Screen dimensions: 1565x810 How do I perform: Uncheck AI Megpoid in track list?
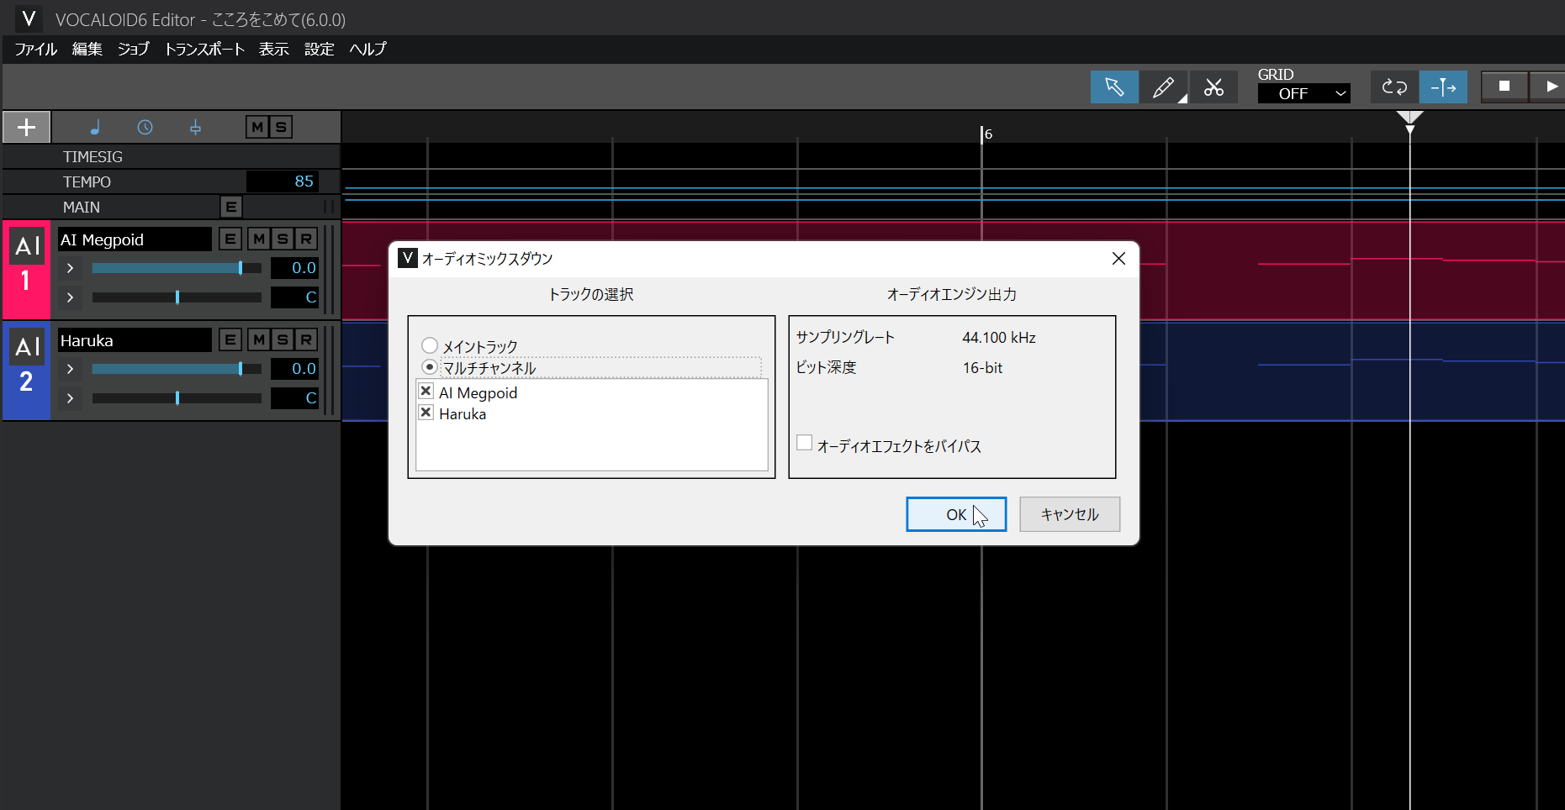coord(426,391)
